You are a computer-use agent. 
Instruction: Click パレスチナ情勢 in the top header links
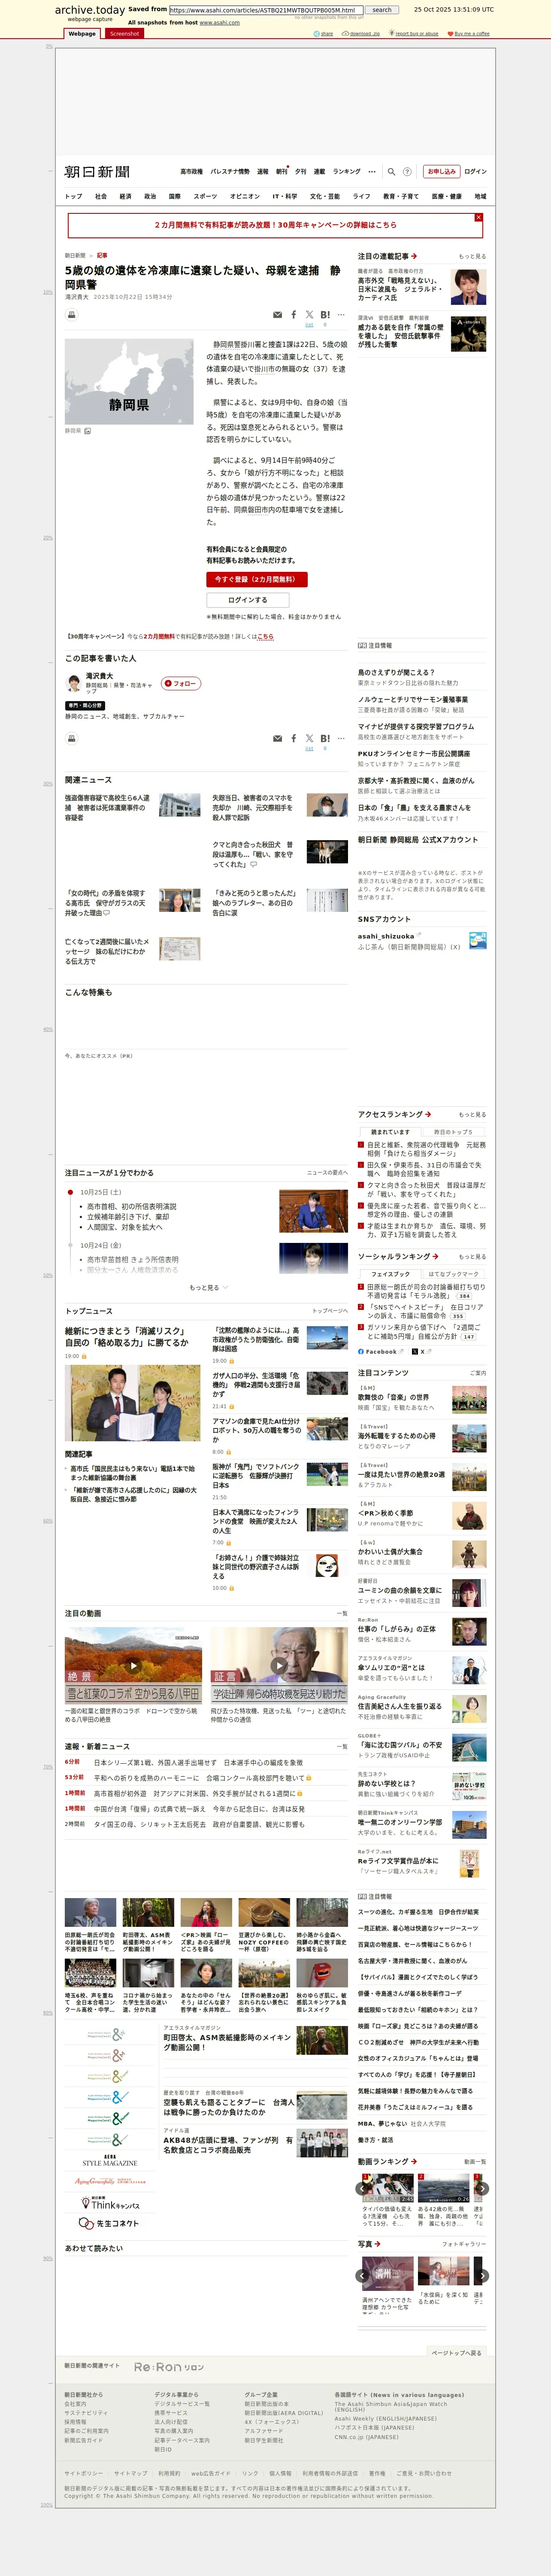pos(230,172)
